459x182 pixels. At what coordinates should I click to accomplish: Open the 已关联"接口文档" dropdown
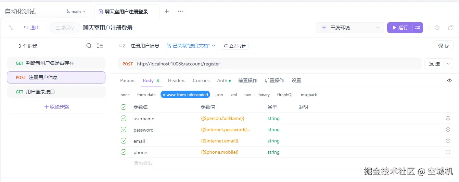pyautogui.click(x=191, y=46)
